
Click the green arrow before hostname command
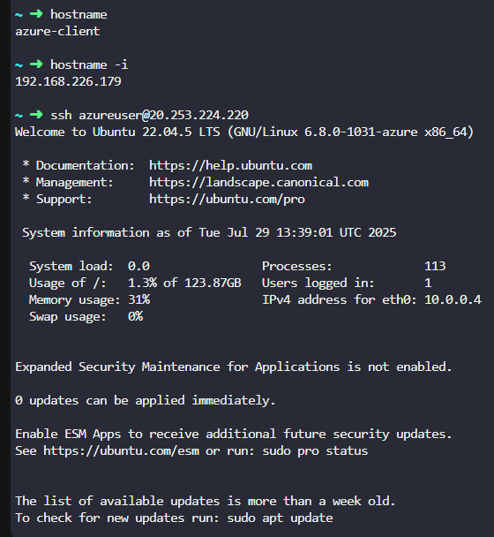click(x=36, y=14)
